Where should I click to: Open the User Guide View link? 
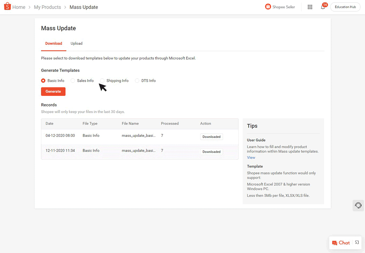[x=251, y=157]
